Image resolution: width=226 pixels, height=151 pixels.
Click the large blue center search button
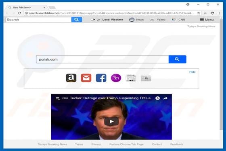177,59
